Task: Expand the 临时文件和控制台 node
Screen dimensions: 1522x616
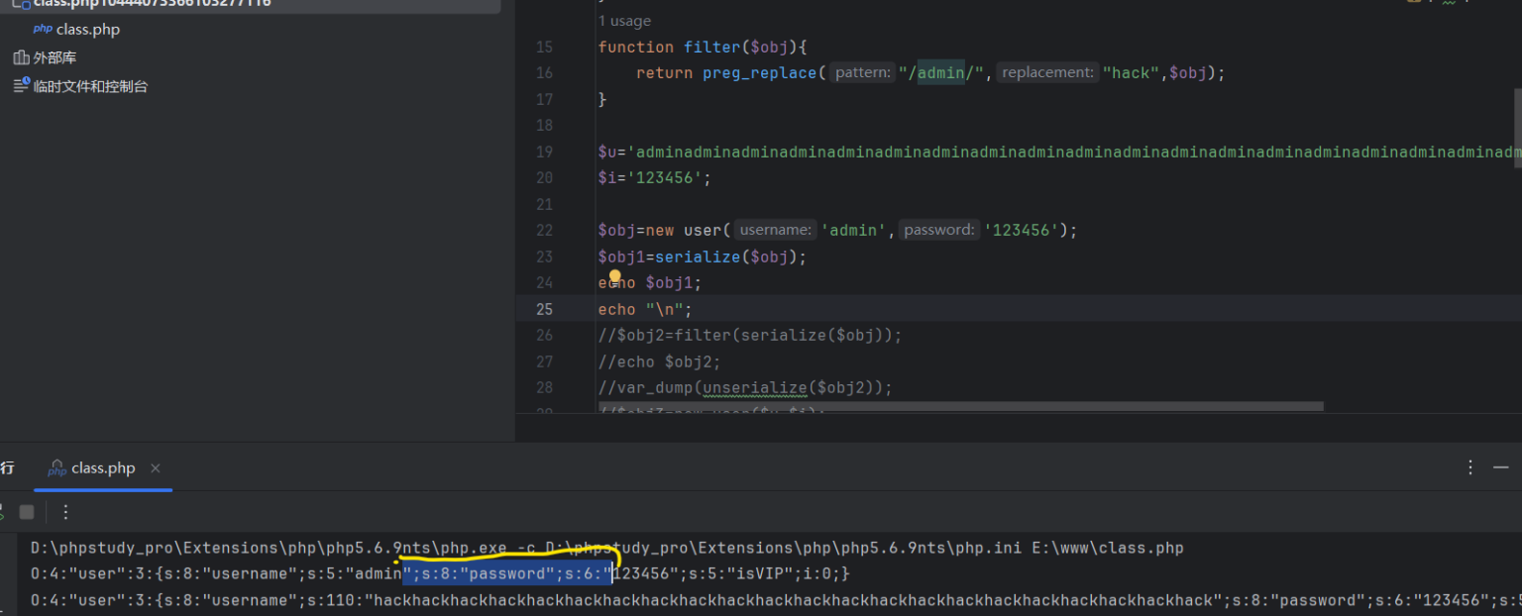Action: click(90, 86)
